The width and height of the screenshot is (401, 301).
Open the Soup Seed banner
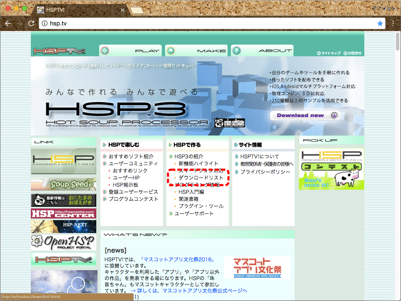coord(64,184)
